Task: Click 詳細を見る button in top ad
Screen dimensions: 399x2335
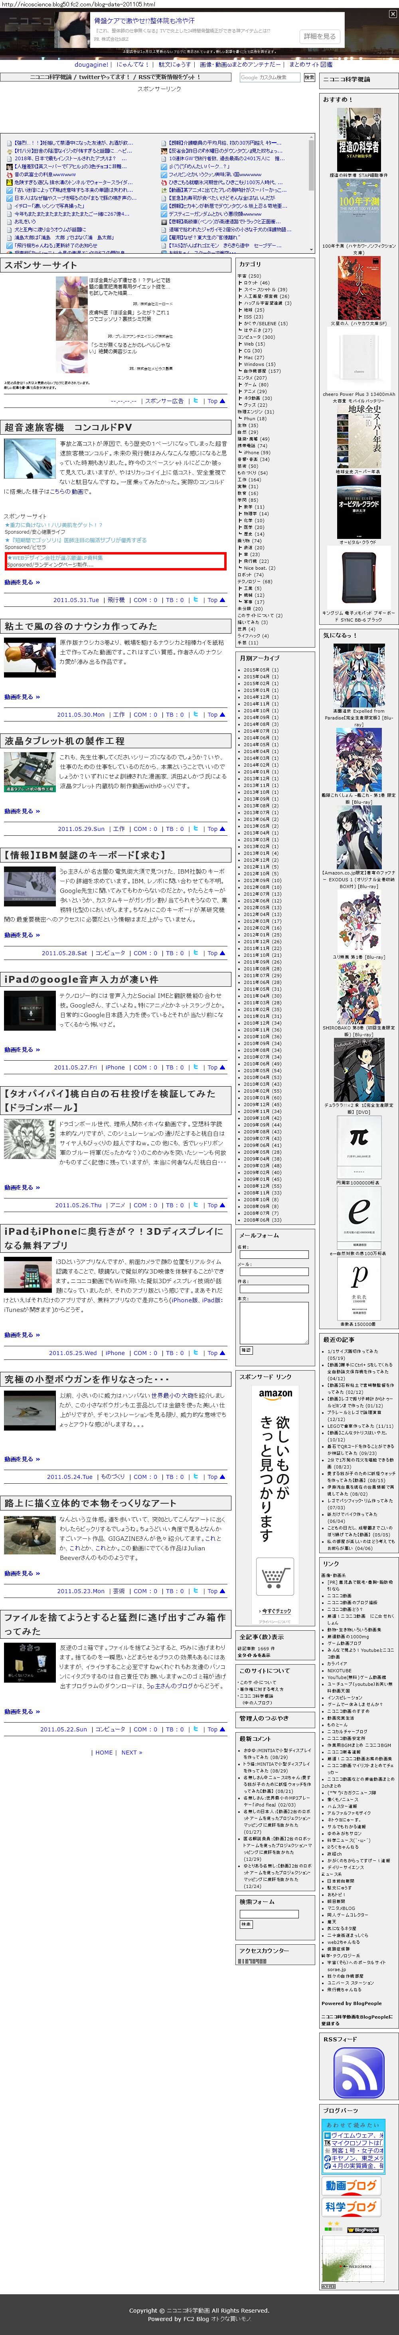Action: (318, 36)
